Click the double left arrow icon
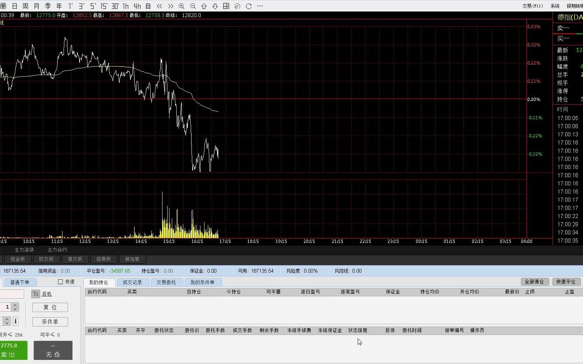Screen dimensions: 583x364 (x=159, y=6)
